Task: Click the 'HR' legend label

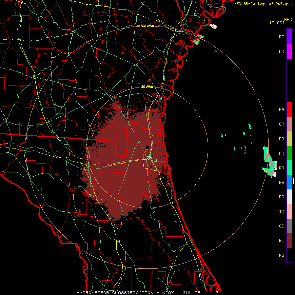Action: (x=281, y=153)
